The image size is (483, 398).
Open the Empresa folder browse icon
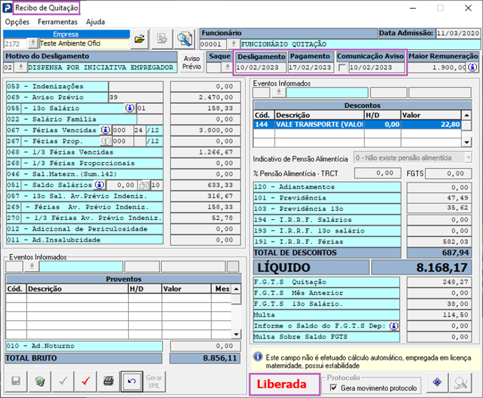point(140,38)
